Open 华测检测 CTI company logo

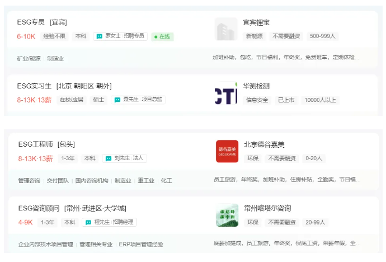[226, 93]
